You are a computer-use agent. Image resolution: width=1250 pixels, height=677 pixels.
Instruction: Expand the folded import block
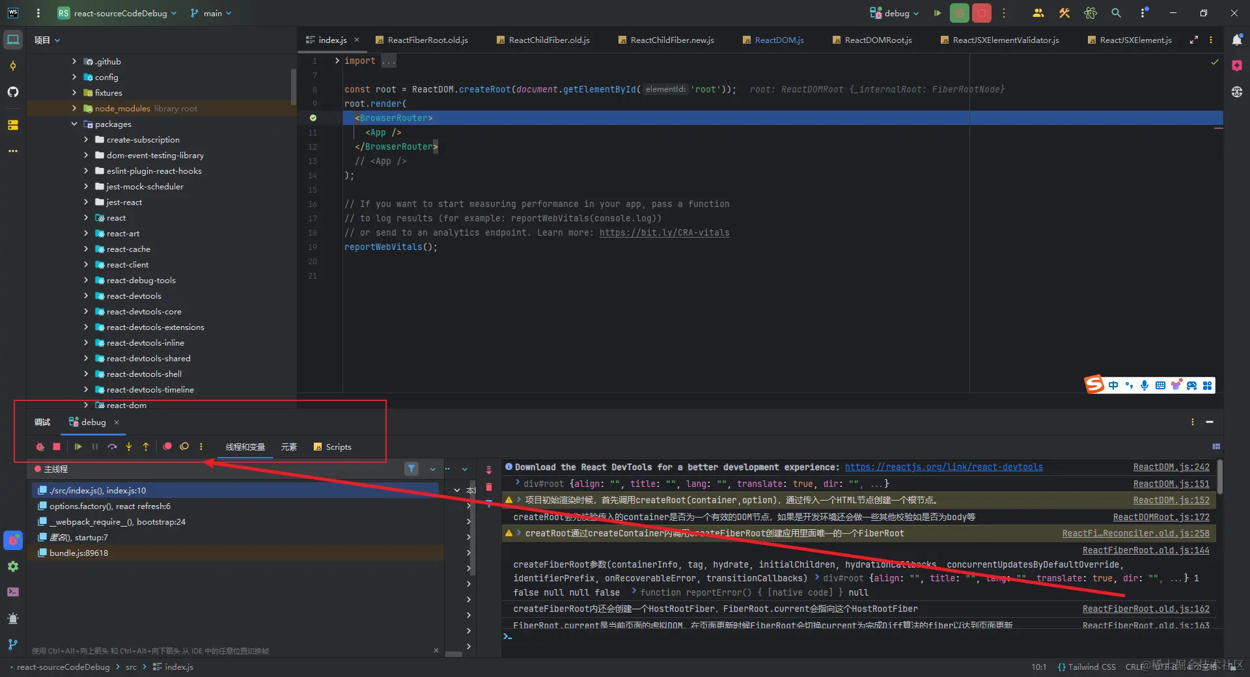click(337, 61)
